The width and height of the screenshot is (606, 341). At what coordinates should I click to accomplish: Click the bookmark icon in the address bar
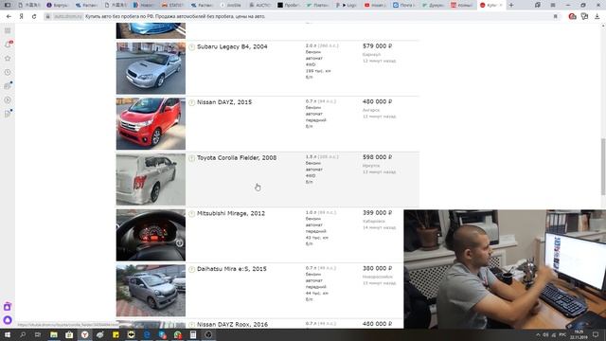tap(556, 17)
